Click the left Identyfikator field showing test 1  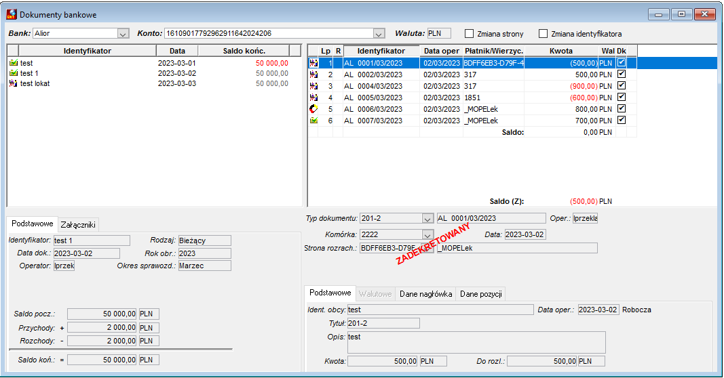point(92,240)
